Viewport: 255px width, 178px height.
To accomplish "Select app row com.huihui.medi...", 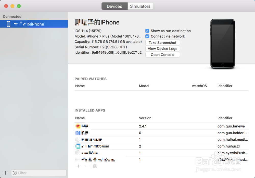I will coord(161,139).
